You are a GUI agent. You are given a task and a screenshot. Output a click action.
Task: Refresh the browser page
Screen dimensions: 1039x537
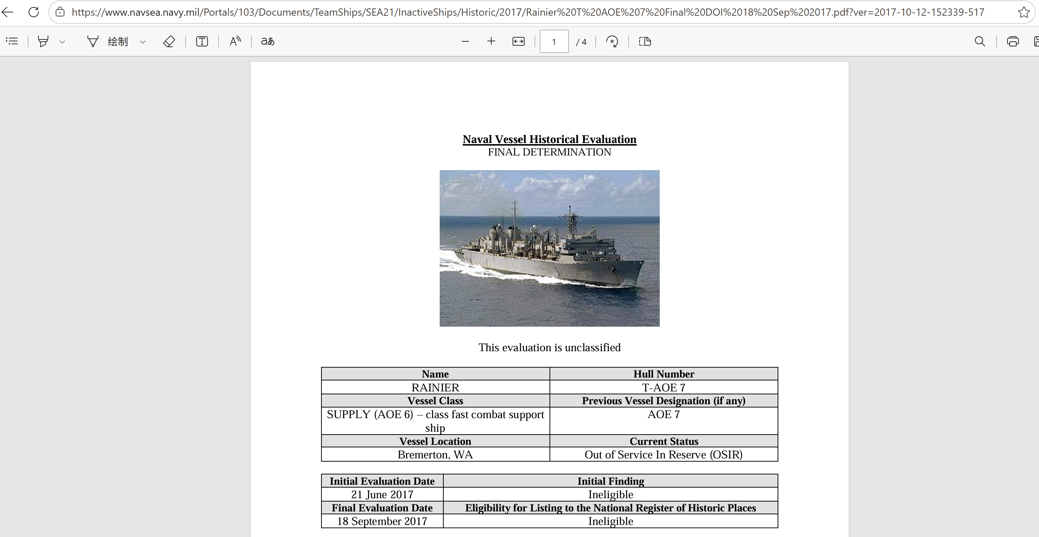[x=34, y=12]
